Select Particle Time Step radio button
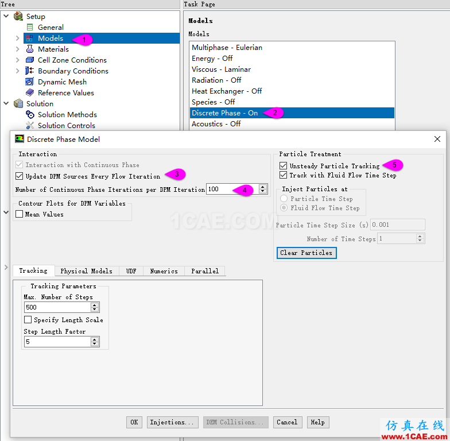Viewport: 450px width, 441px height. click(284, 199)
